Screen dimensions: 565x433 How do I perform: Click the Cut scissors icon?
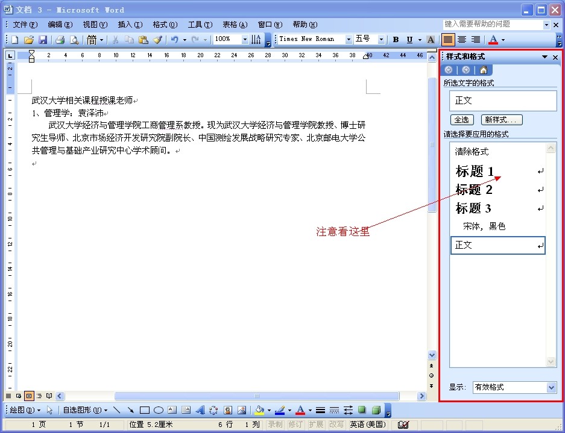pyautogui.click(x=115, y=40)
